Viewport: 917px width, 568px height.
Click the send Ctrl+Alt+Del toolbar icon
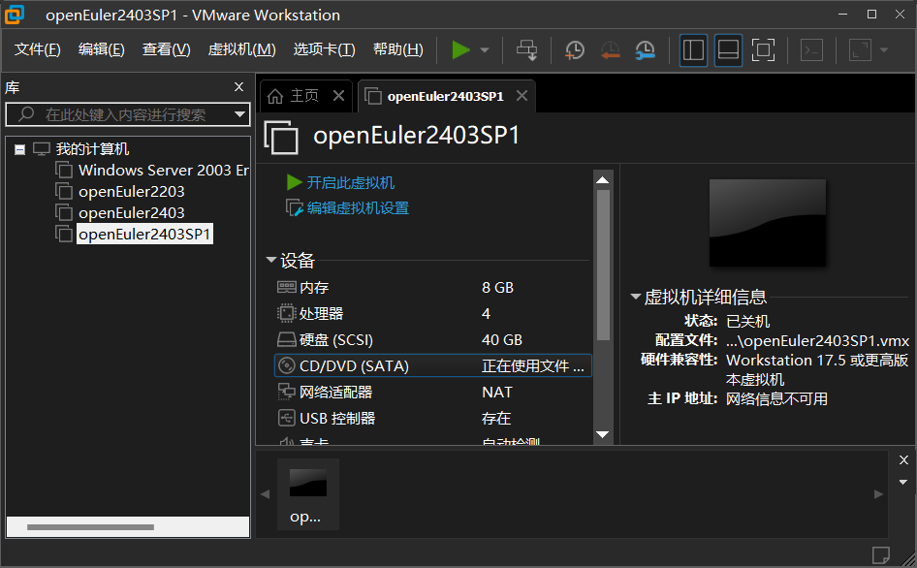point(527,50)
